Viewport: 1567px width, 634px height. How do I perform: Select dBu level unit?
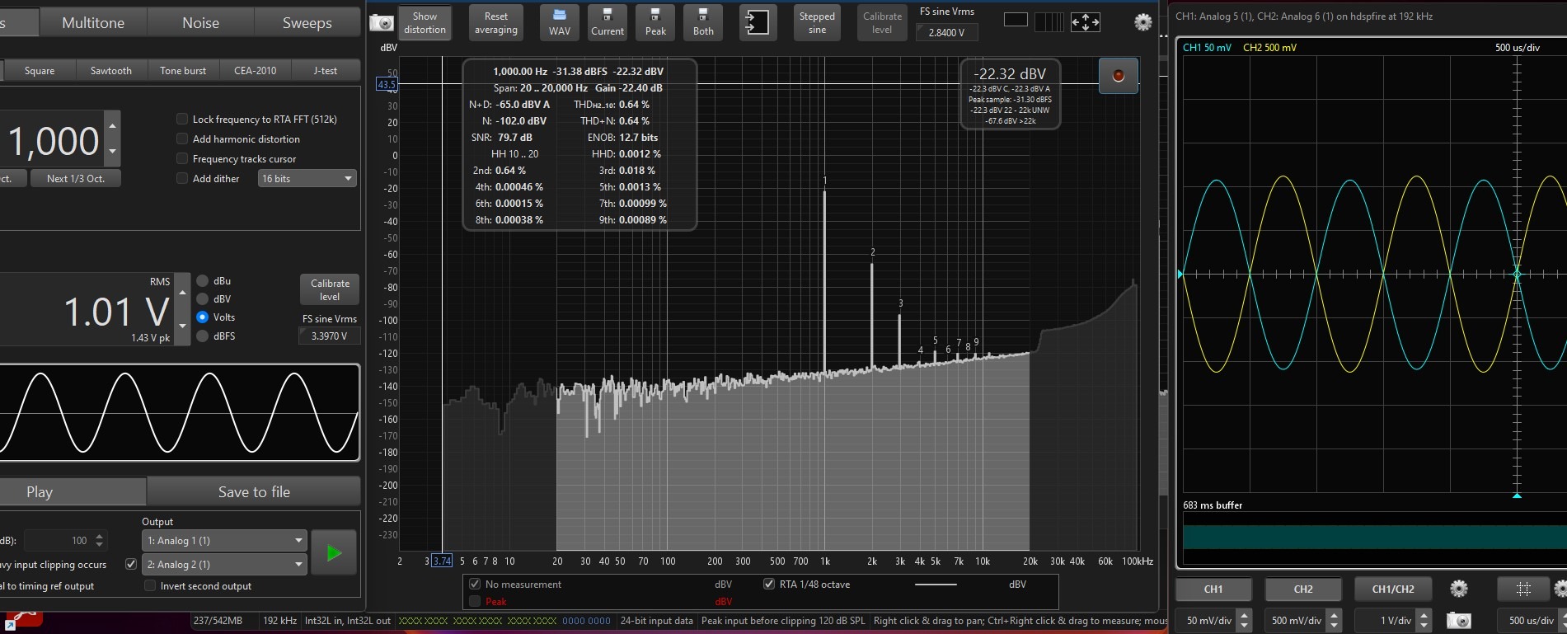click(202, 280)
